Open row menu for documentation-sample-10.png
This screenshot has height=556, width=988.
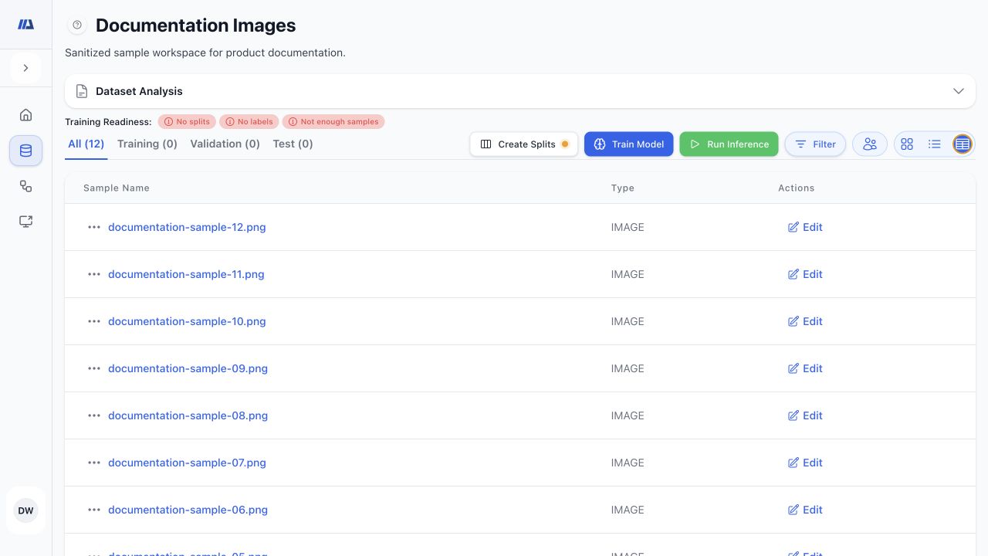94,321
